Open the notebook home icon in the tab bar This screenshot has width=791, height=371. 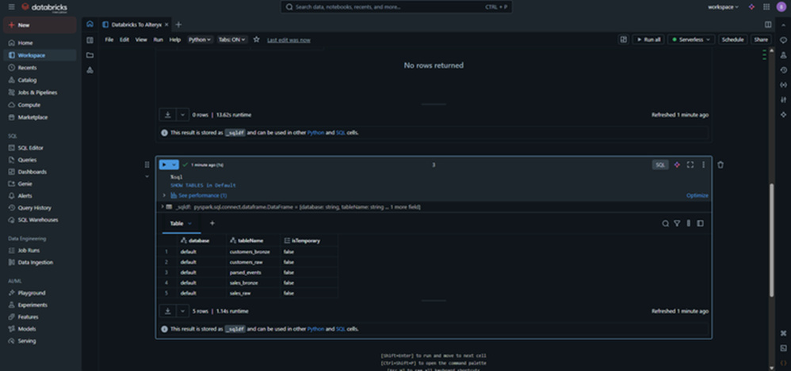(90, 25)
